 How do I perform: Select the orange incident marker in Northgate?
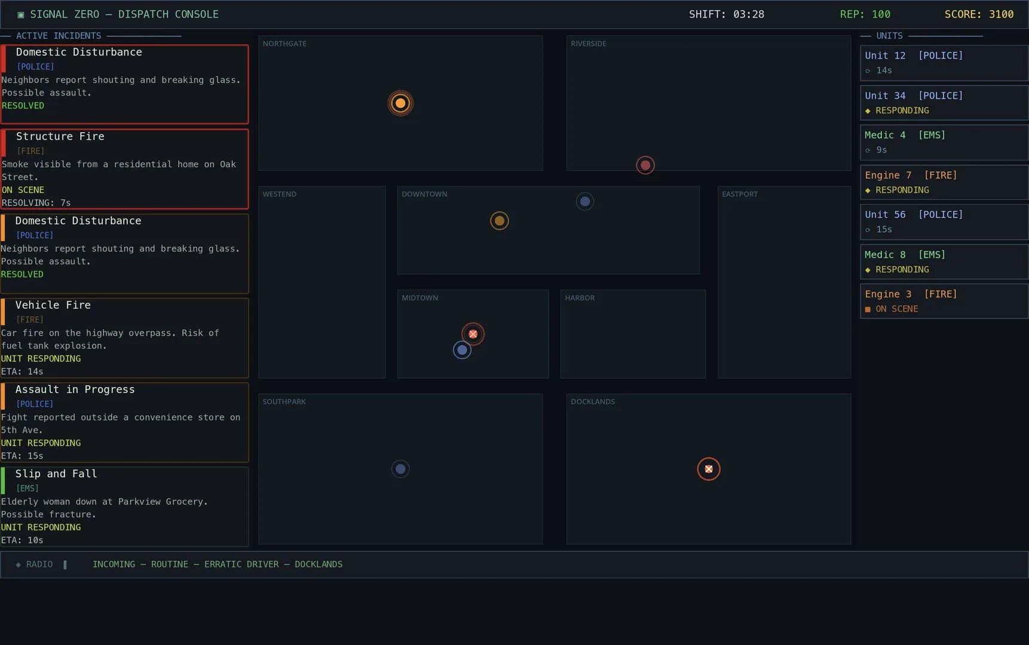click(400, 103)
